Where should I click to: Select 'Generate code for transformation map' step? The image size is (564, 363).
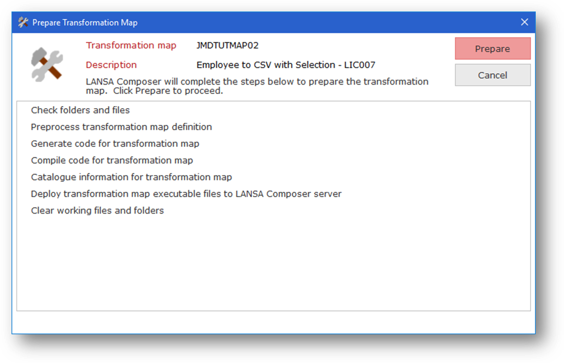[115, 144]
